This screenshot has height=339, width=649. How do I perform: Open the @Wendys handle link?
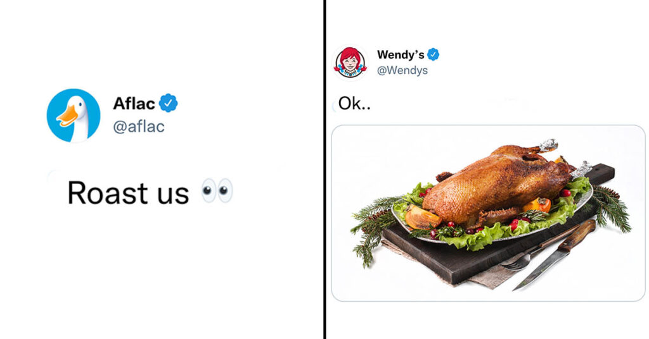click(402, 70)
